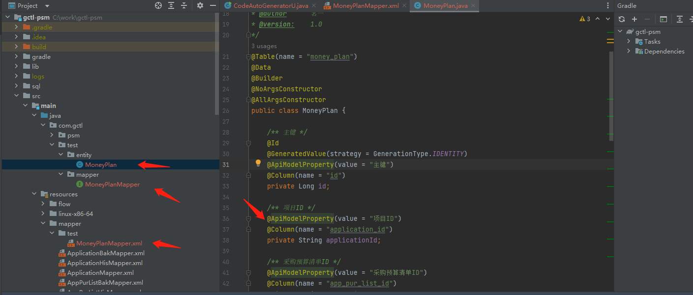
Task: Select the logs folder
Action: pyautogui.click(x=38, y=77)
